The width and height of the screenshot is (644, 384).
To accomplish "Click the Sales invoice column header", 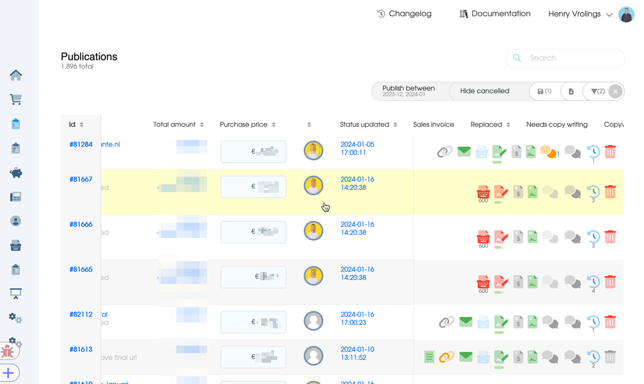I will click(434, 125).
